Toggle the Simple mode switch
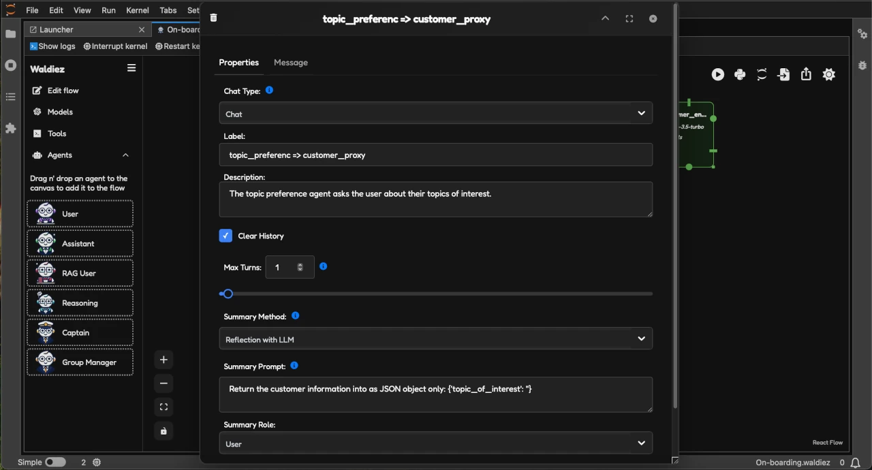872x470 pixels. pos(55,462)
